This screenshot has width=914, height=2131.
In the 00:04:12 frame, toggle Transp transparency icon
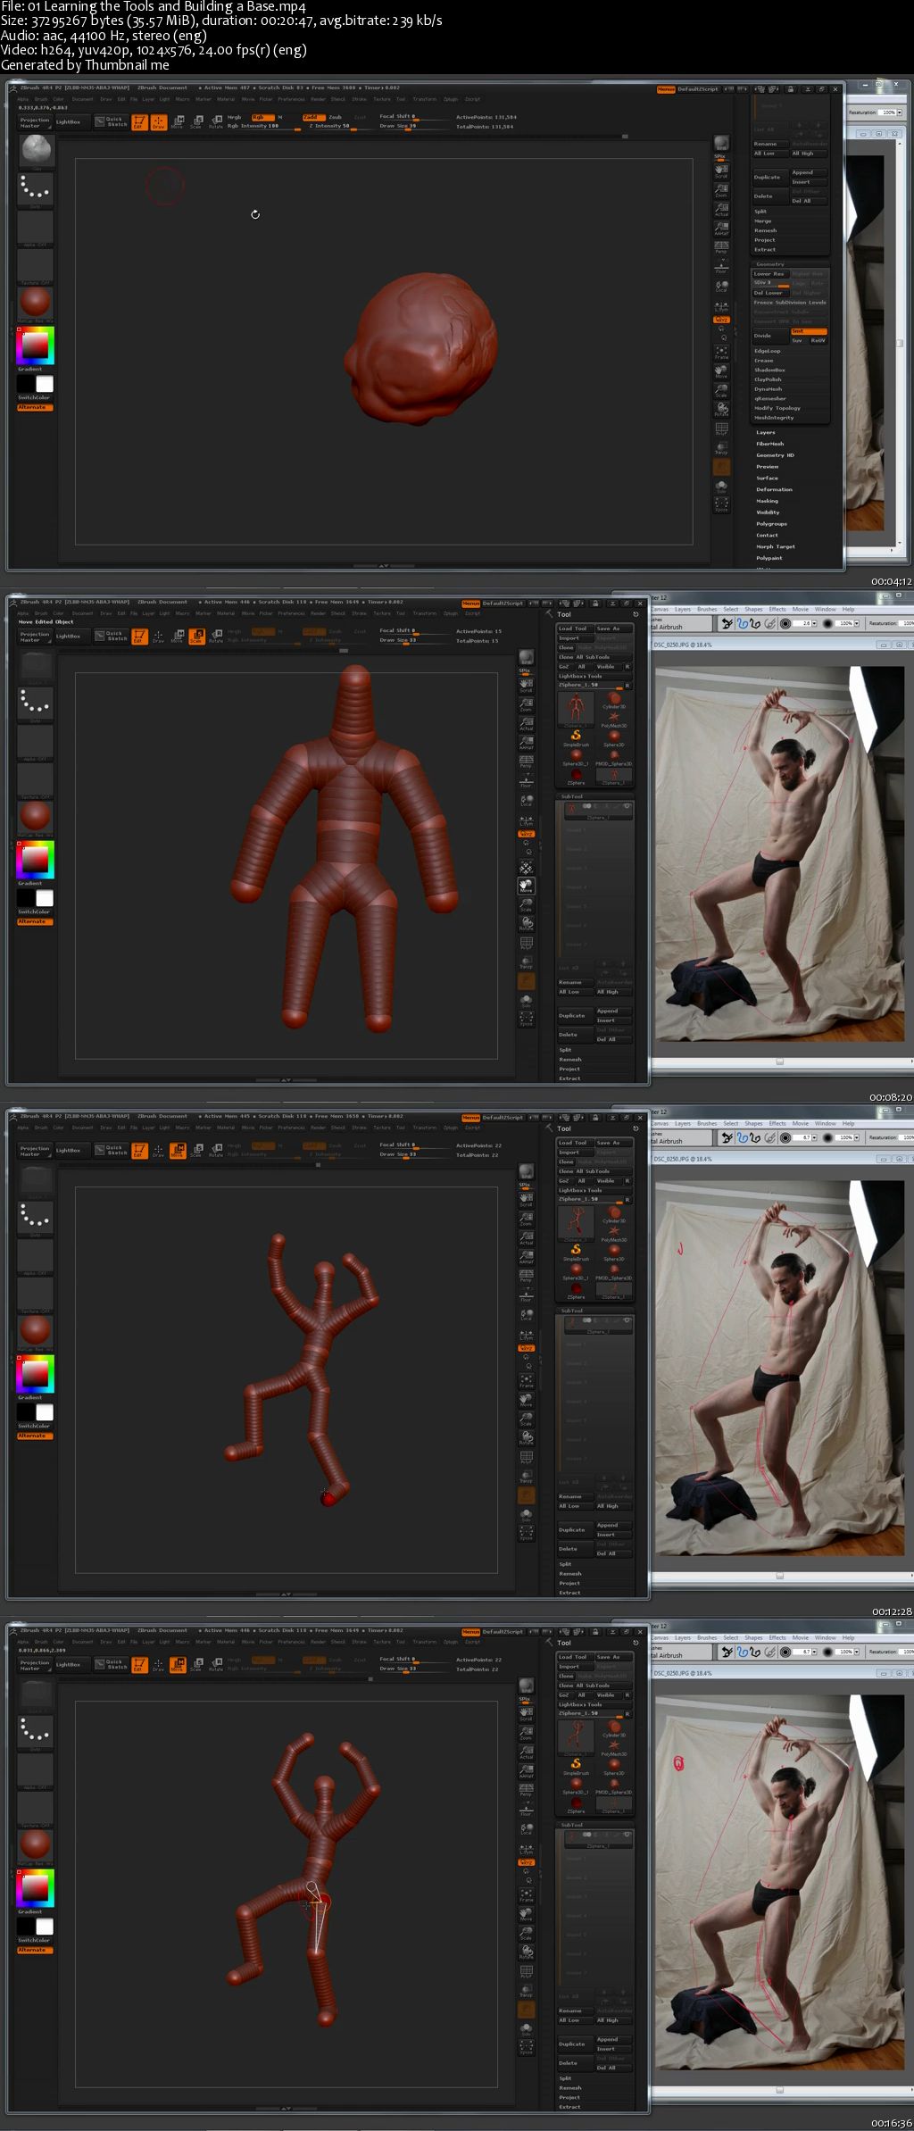click(721, 446)
